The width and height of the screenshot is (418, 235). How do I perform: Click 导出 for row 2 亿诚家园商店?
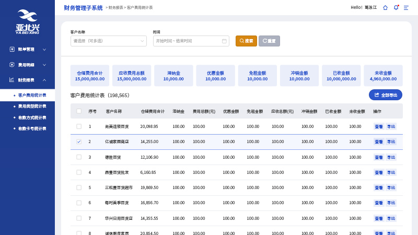point(391,142)
